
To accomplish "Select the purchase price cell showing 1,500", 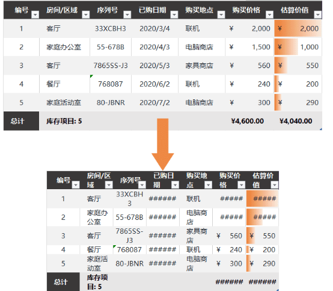I will tap(249, 47).
